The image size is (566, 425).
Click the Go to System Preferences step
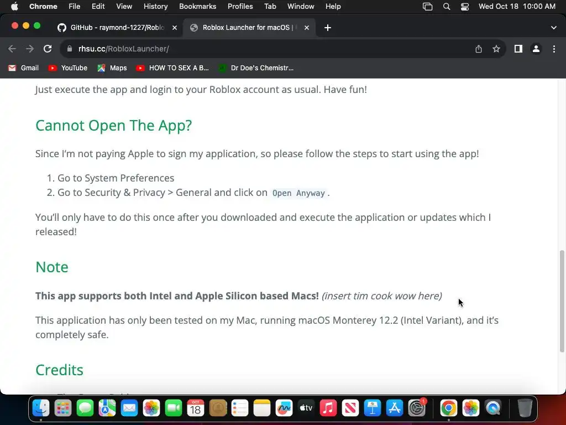click(116, 178)
